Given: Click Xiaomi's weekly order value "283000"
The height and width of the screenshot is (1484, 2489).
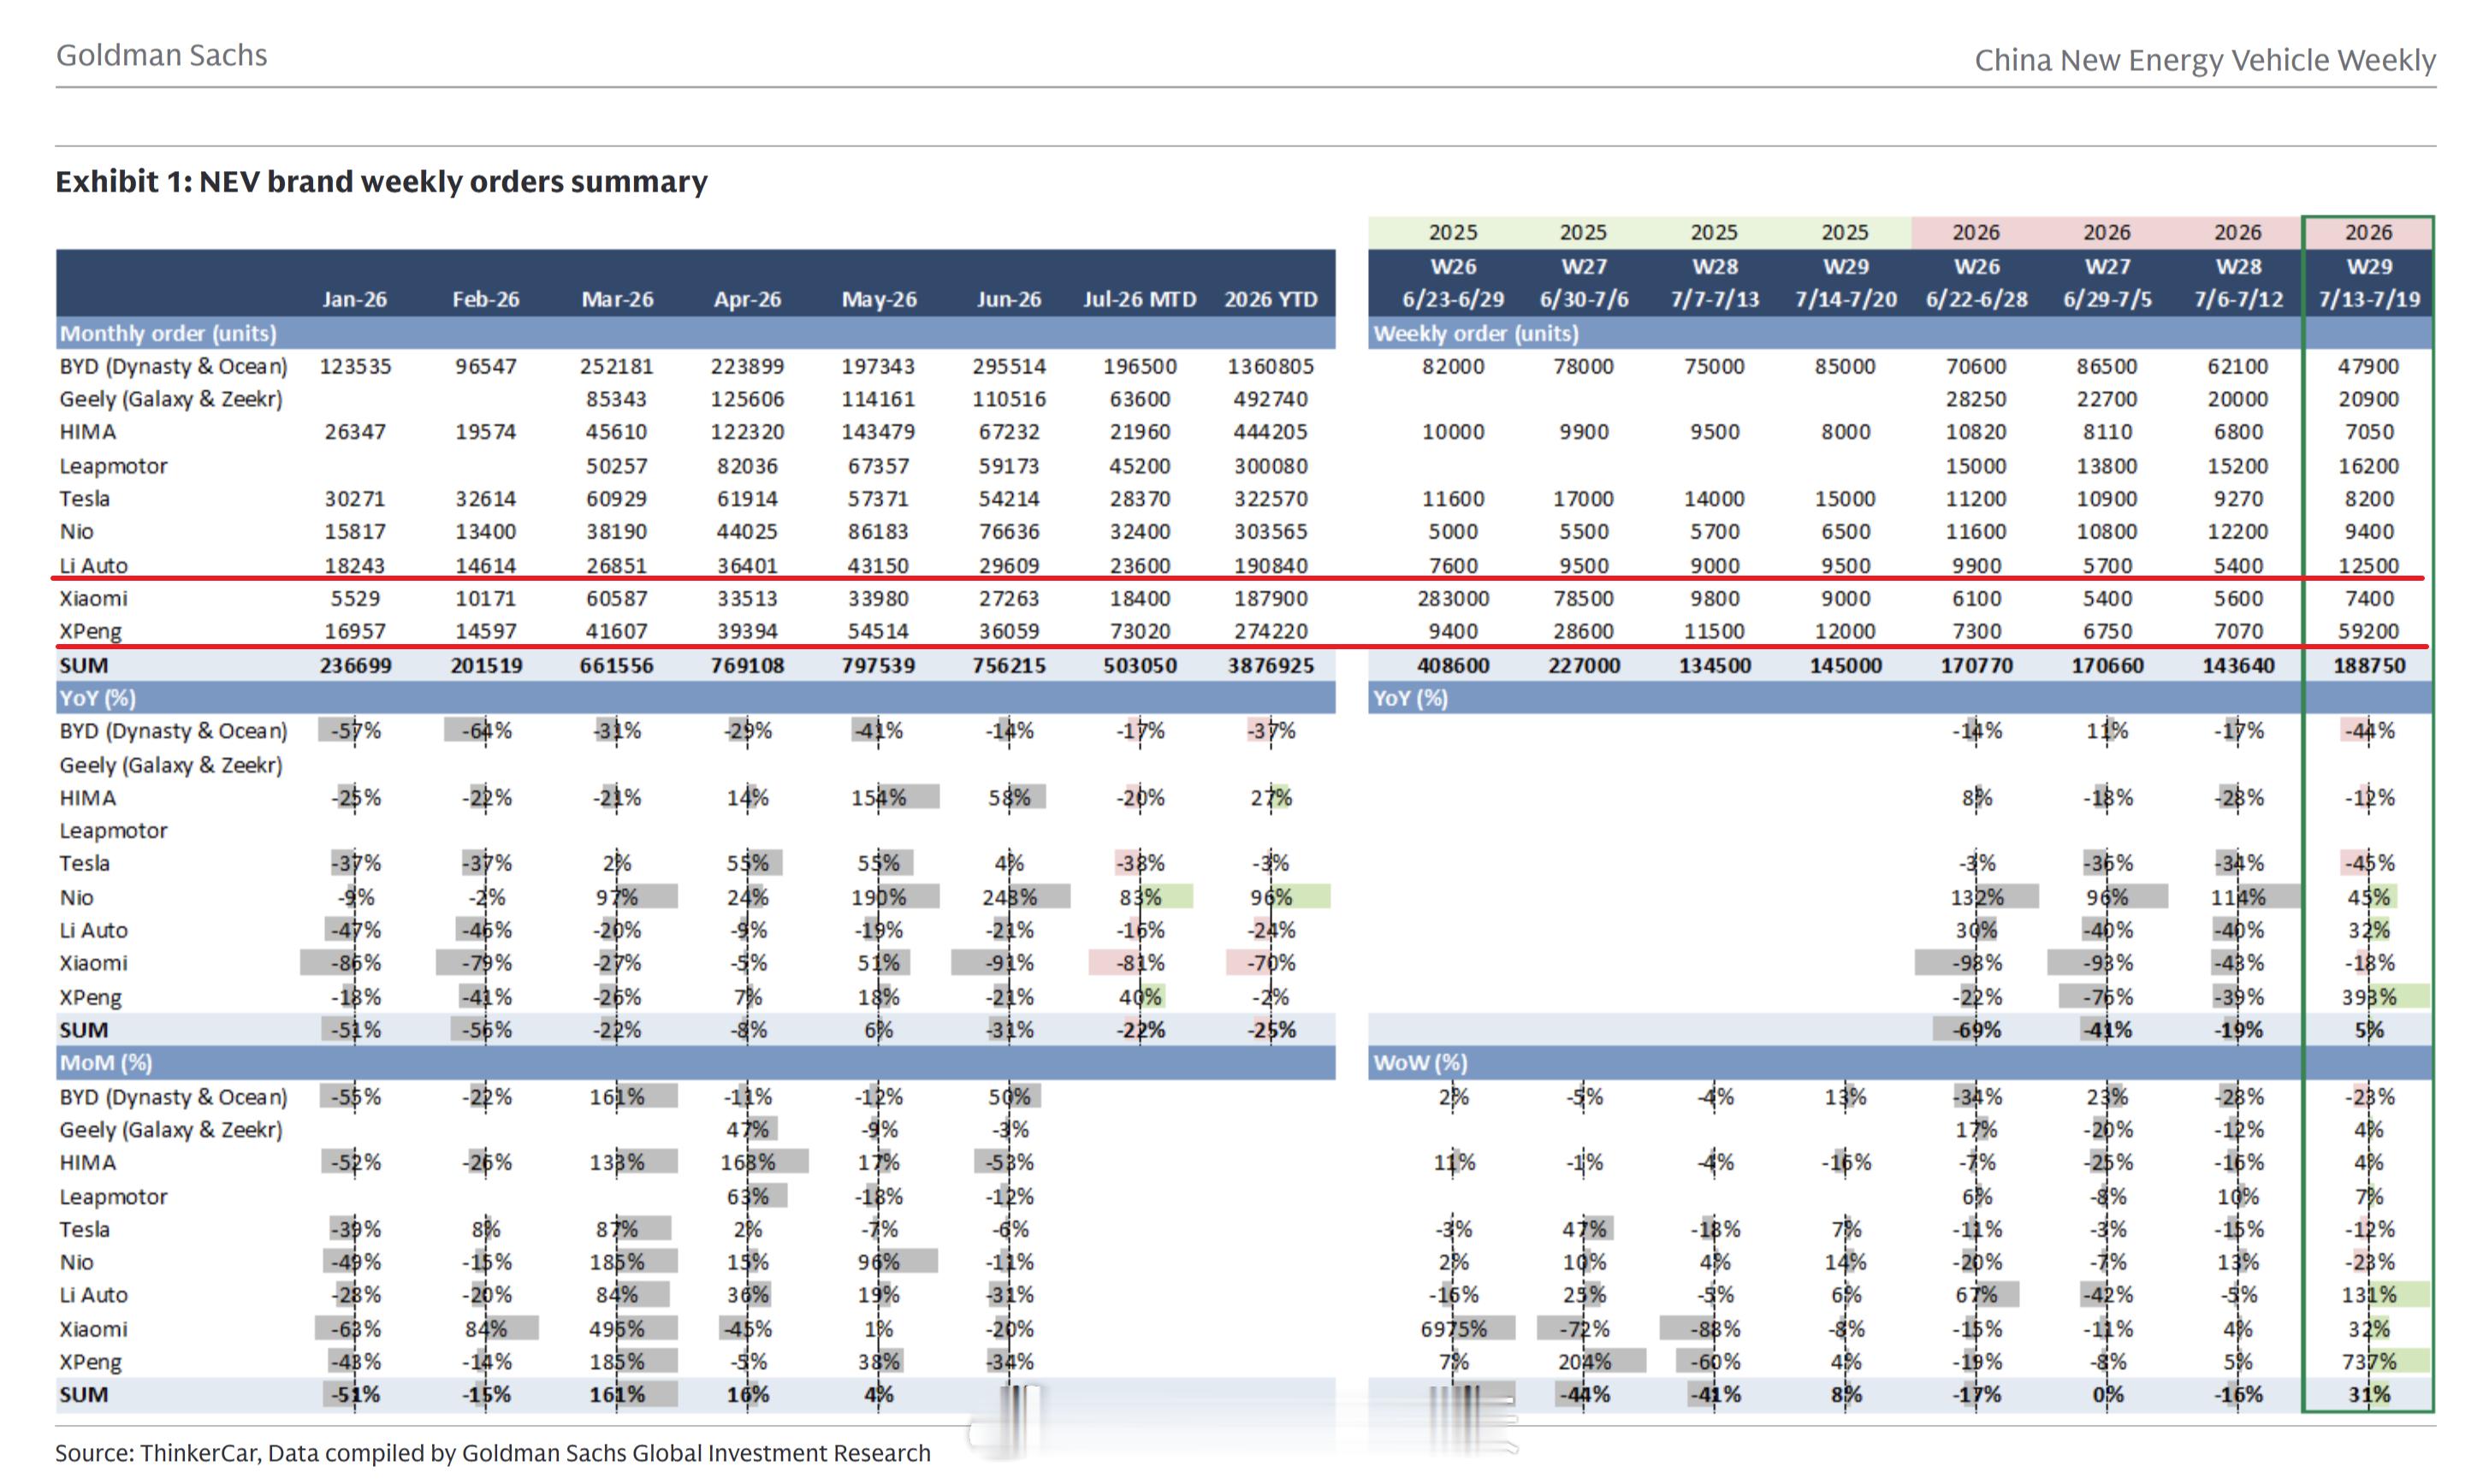Looking at the screenshot, I should [x=1453, y=598].
